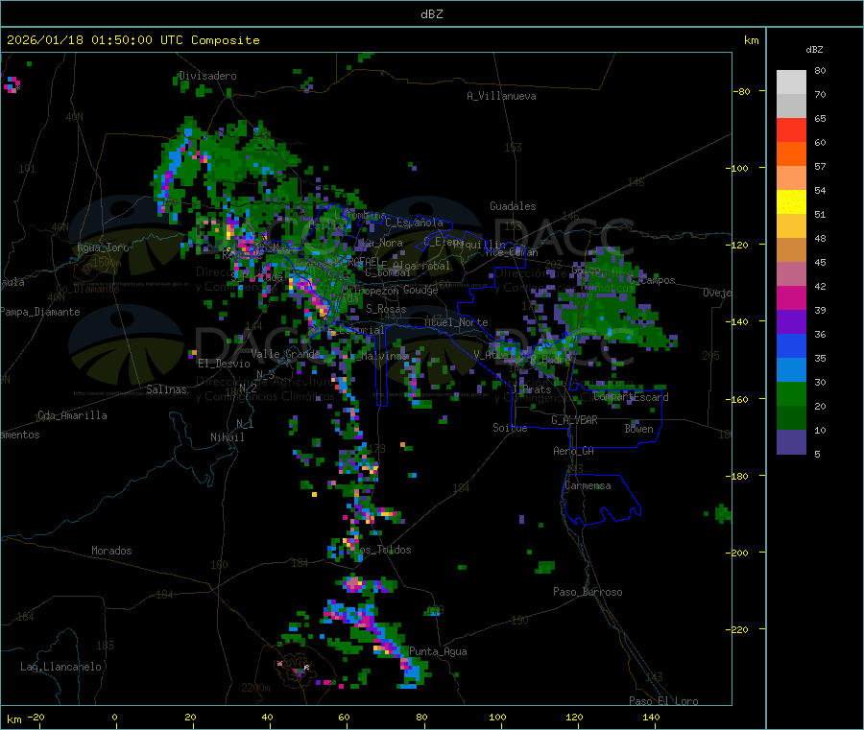The height and width of the screenshot is (730, 864).
Task: Click the Los_Toldos label
Action: [x=382, y=550]
